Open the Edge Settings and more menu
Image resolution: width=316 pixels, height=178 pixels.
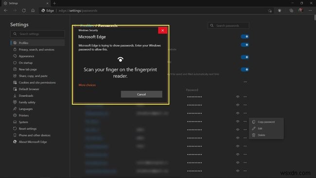(310, 11)
